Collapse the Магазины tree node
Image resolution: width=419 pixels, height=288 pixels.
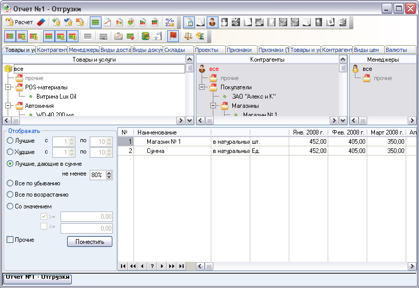pos(213,106)
